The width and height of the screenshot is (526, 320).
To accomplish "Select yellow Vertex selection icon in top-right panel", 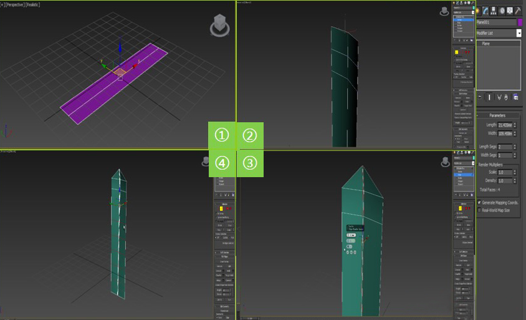I will (457, 52).
